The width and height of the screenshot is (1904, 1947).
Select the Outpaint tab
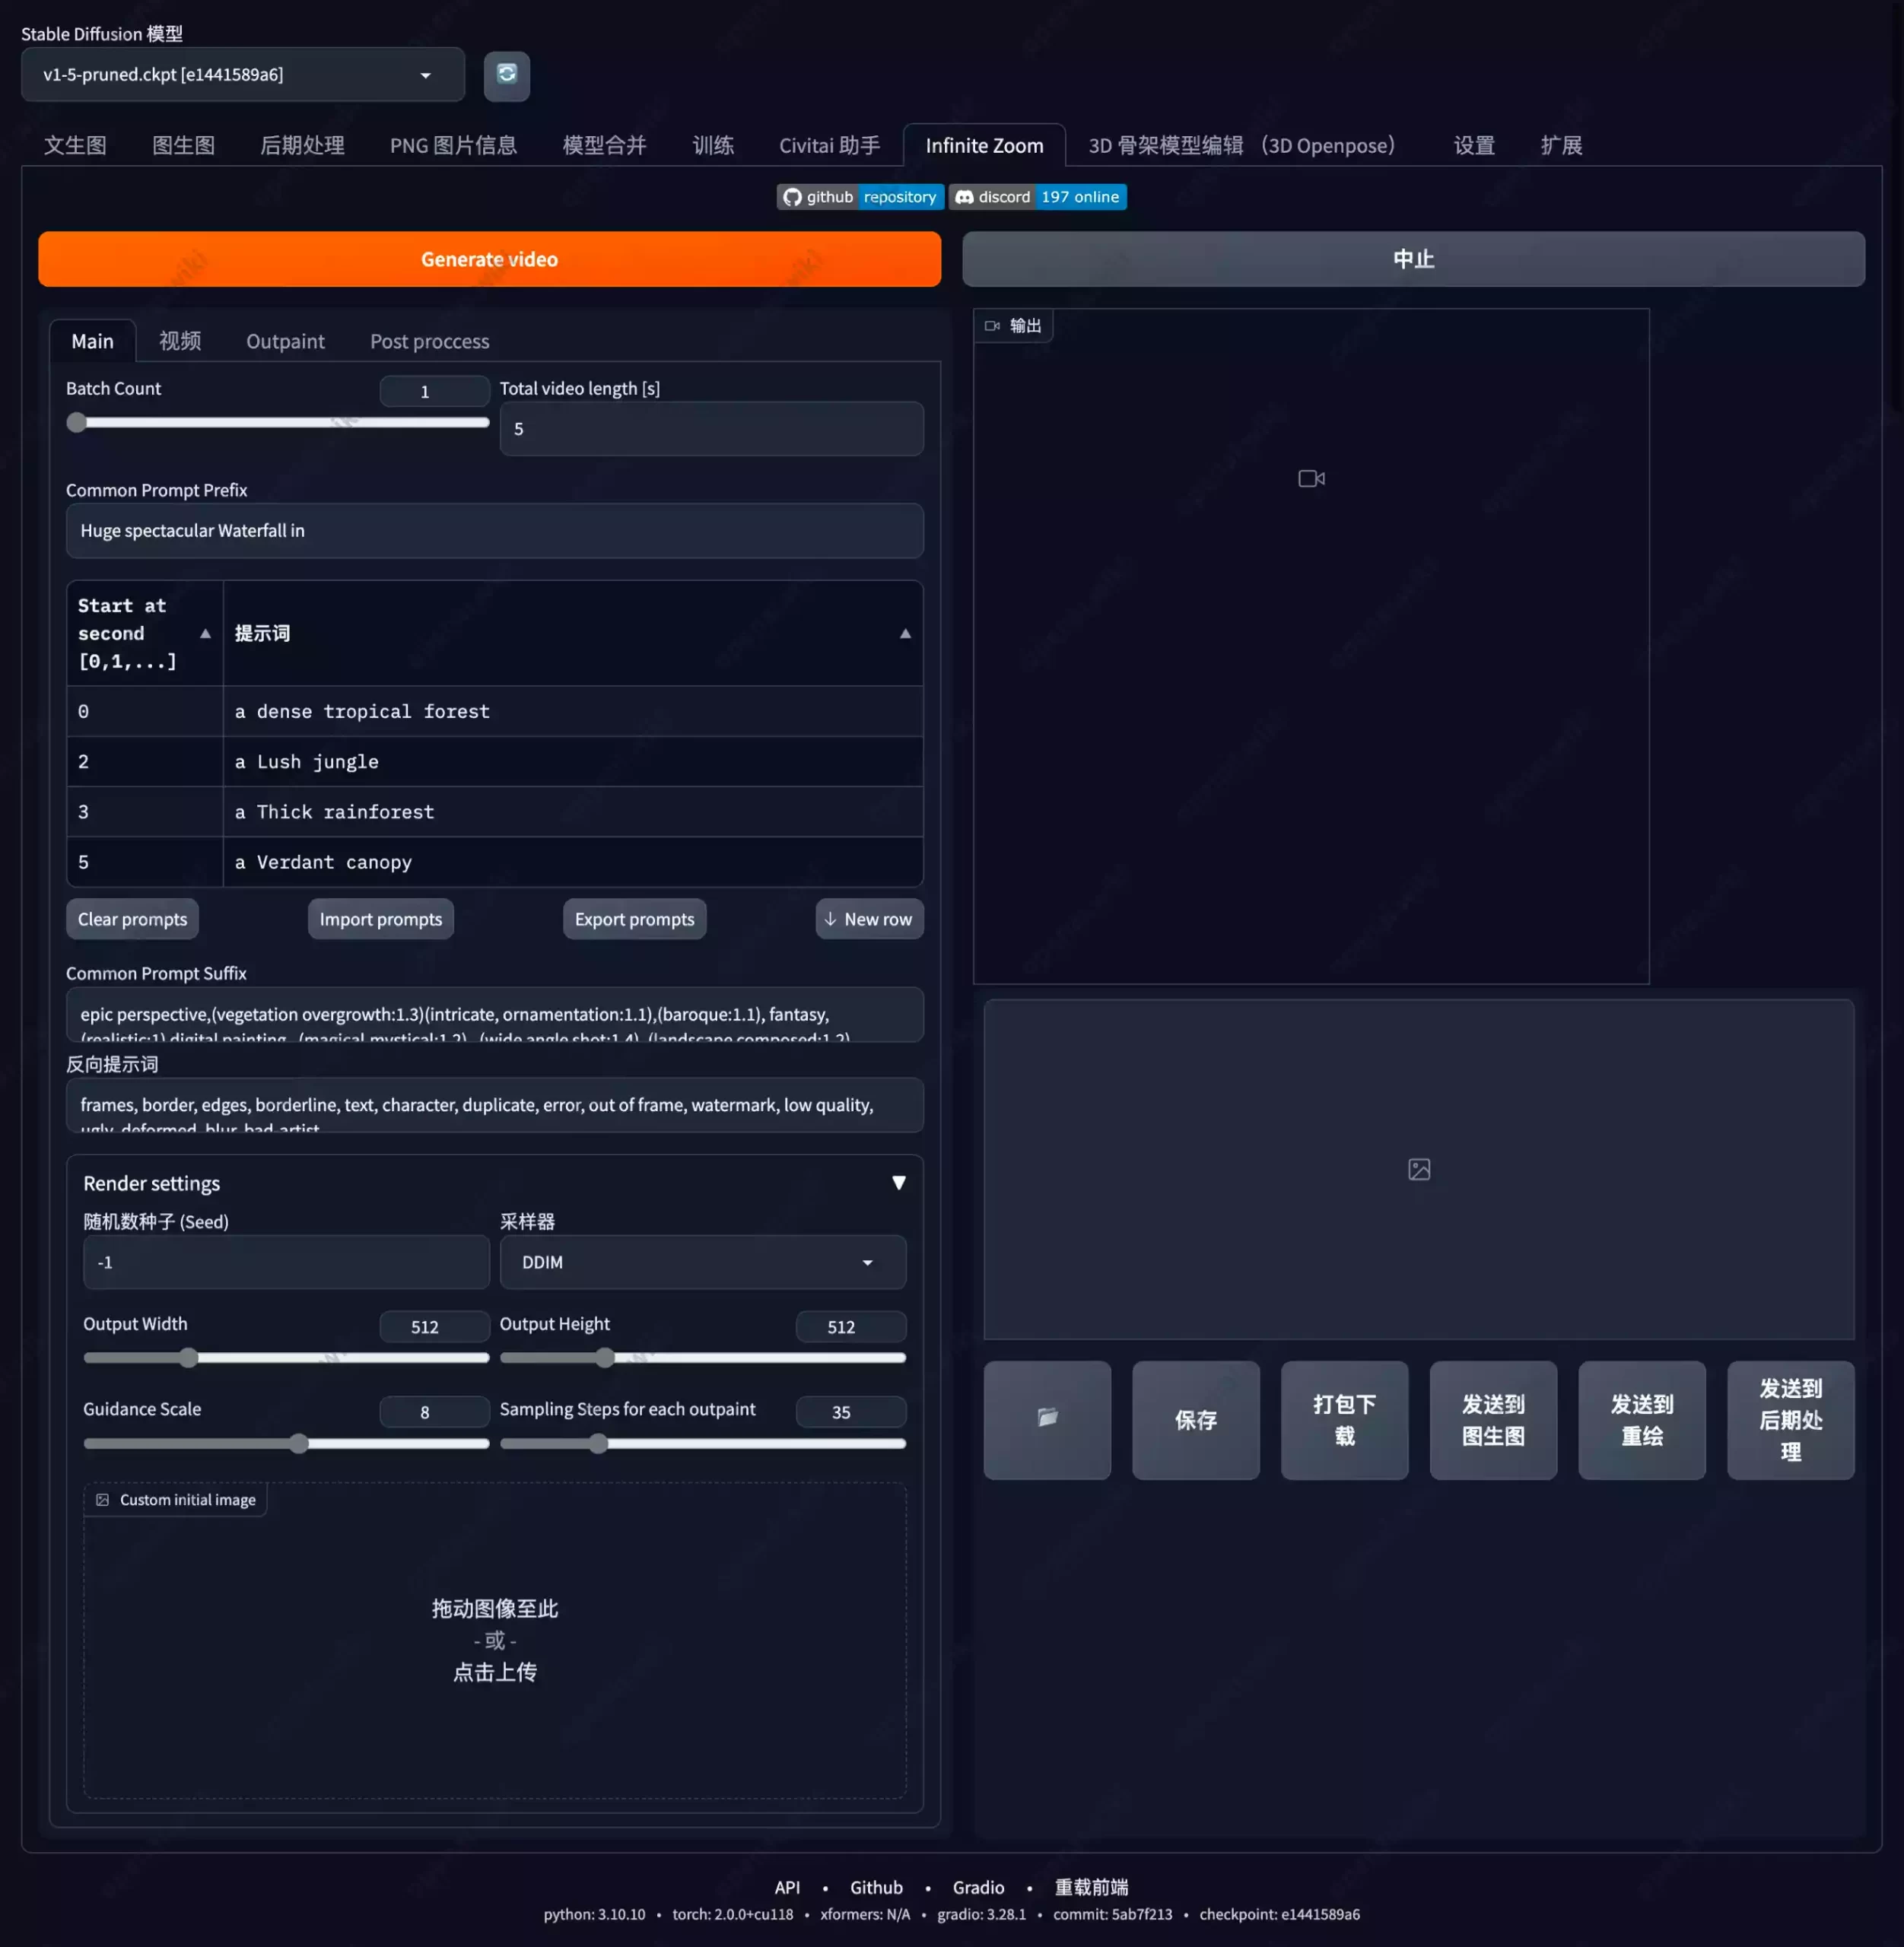point(284,340)
